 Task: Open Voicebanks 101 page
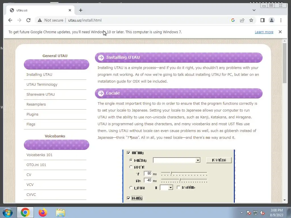pyautogui.click(x=39, y=155)
